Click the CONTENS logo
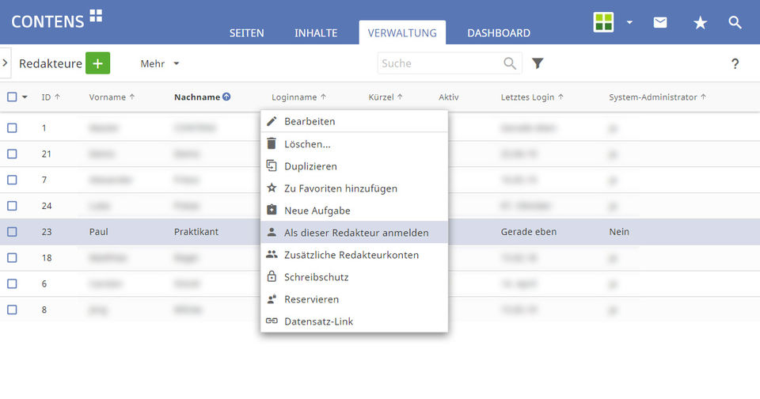The height and width of the screenshot is (399, 760). click(x=57, y=19)
